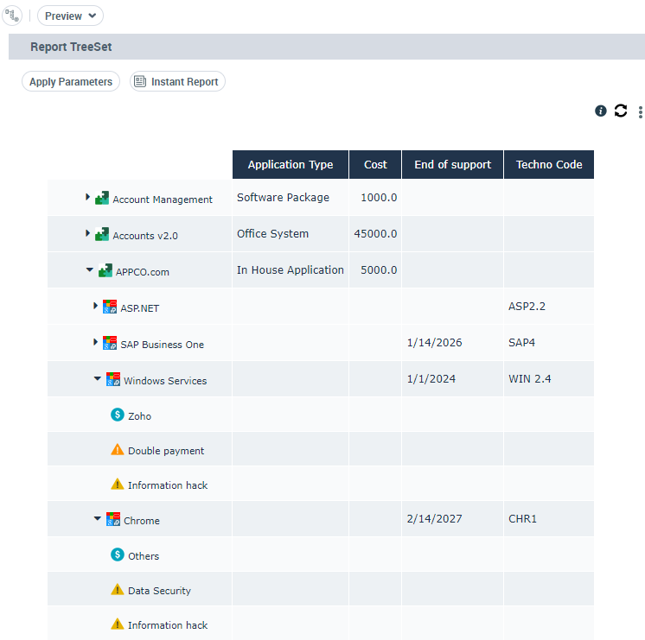Collapse the Windows Services node

(97, 378)
